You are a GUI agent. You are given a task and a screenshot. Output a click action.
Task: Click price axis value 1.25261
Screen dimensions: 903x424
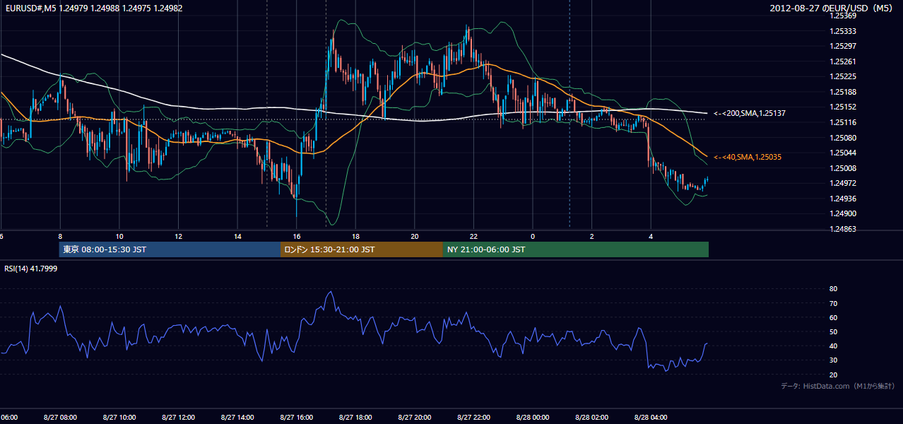tap(844, 61)
